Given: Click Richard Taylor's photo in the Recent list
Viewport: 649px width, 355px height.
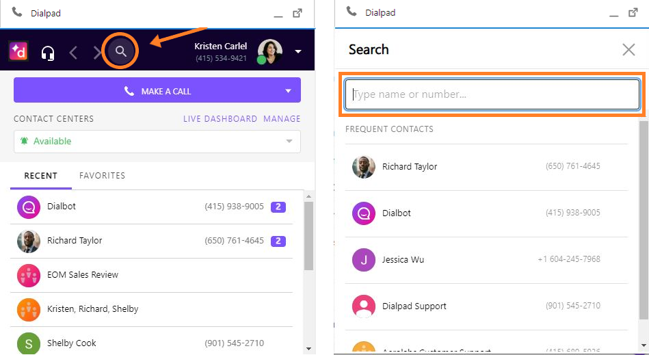Looking at the screenshot, I should pyautogui.click(x=29, y=241).
